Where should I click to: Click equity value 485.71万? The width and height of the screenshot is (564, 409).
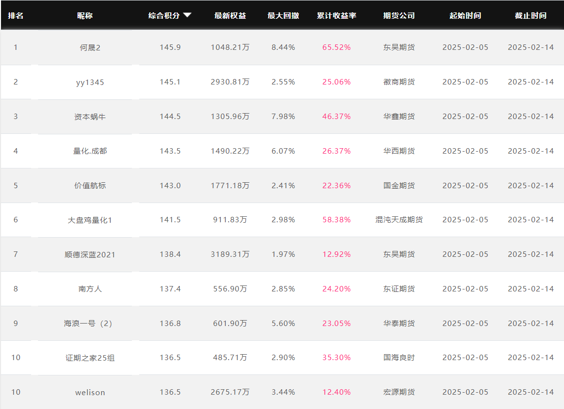[x=230, y=357]
